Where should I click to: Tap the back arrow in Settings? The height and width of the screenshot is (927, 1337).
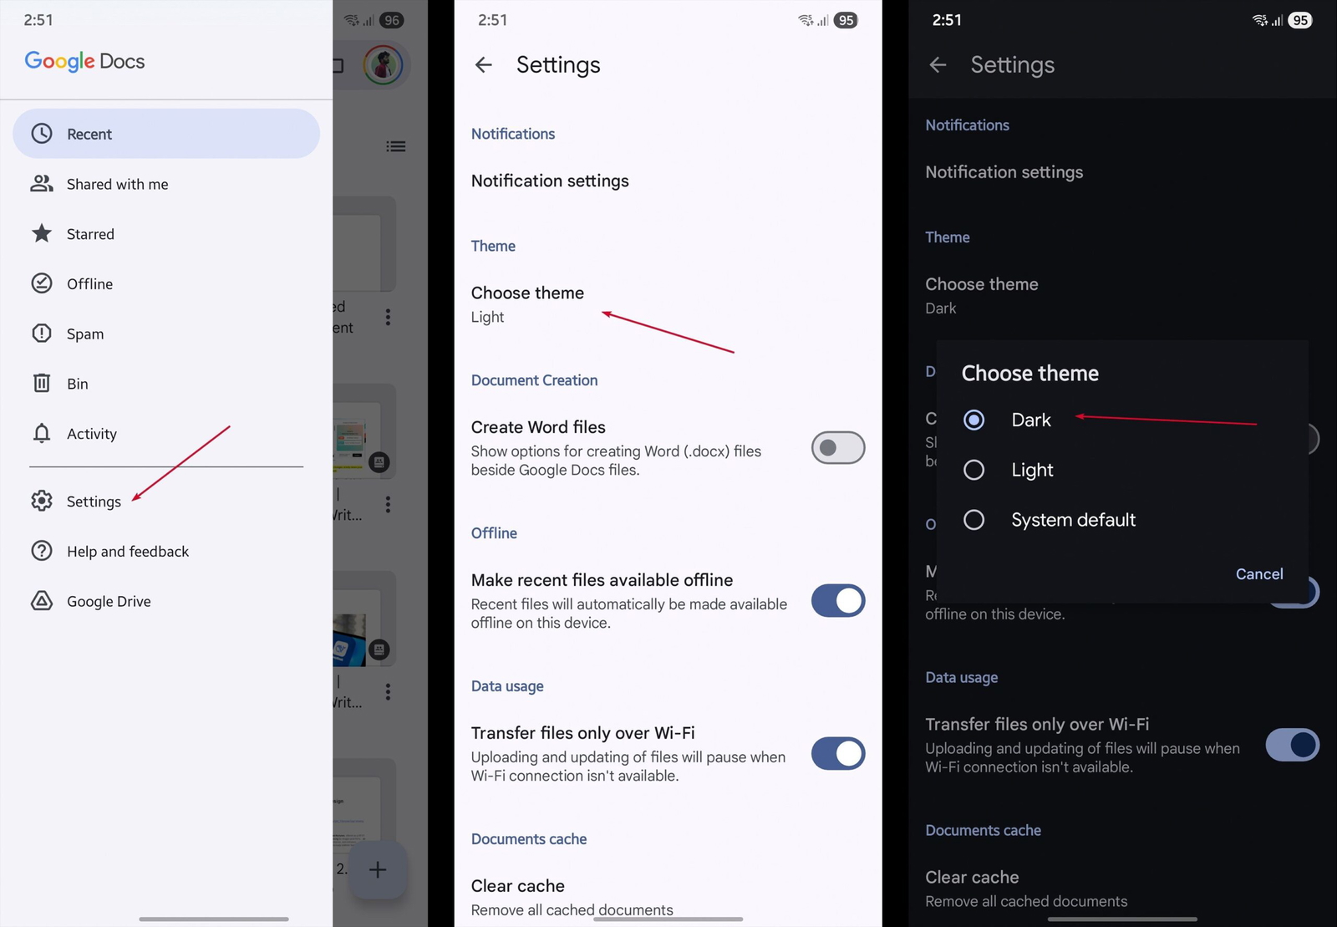[x=484, y=65]
